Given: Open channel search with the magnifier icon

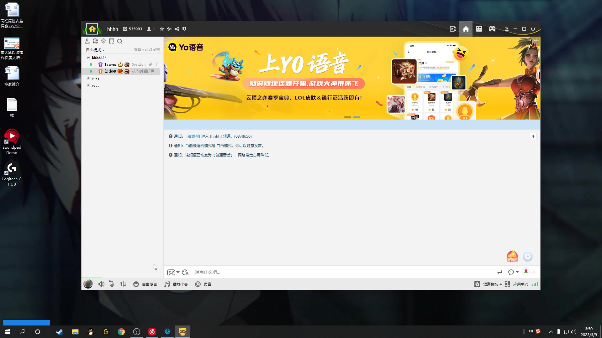Looking at the screenshot, I should 120,41.
